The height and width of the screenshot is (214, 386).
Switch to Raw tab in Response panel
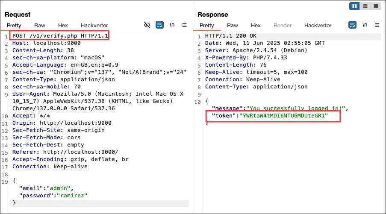point(233,26)
